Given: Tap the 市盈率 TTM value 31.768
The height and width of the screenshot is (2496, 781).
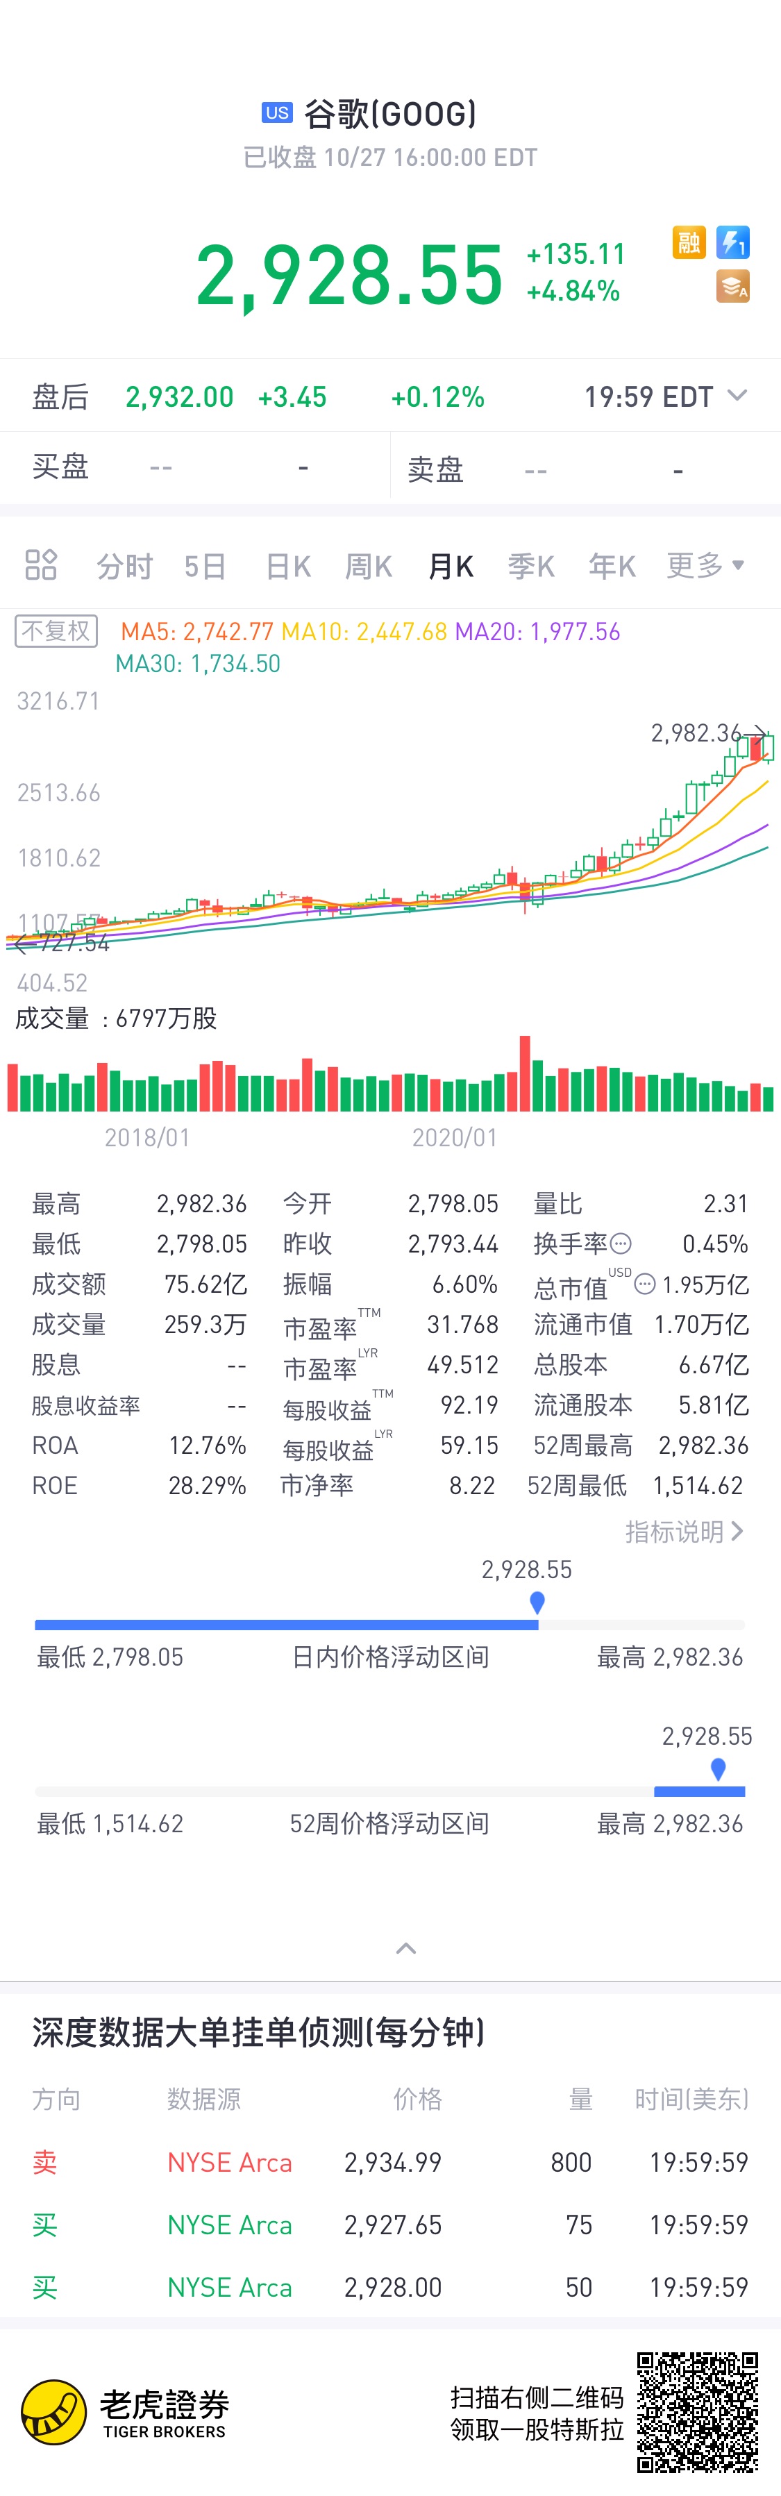Looking at the screenshot, I should click(x=463, y=1325).
